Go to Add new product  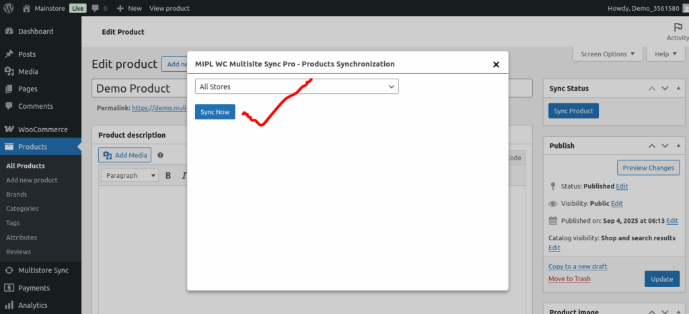32,180
